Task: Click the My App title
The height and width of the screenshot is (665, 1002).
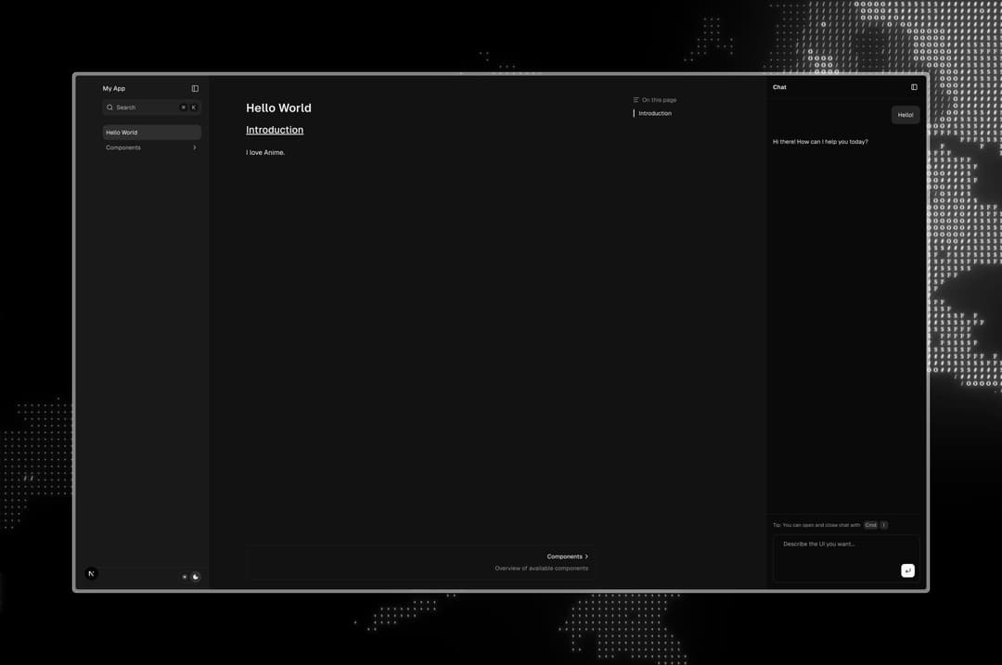Action: point(114,89)
